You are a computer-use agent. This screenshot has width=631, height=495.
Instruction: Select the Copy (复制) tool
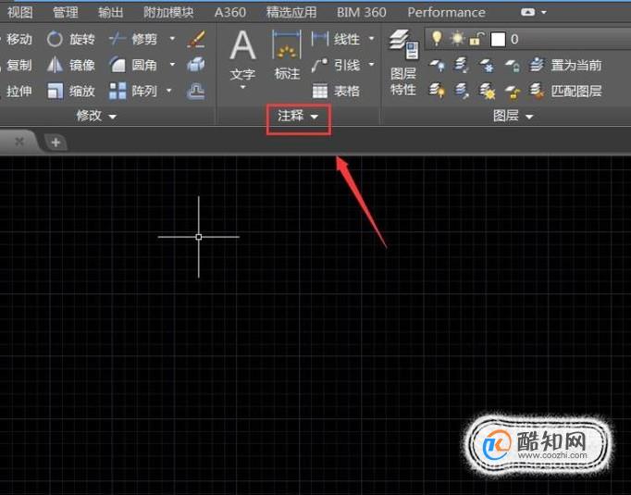click(16, 65)
